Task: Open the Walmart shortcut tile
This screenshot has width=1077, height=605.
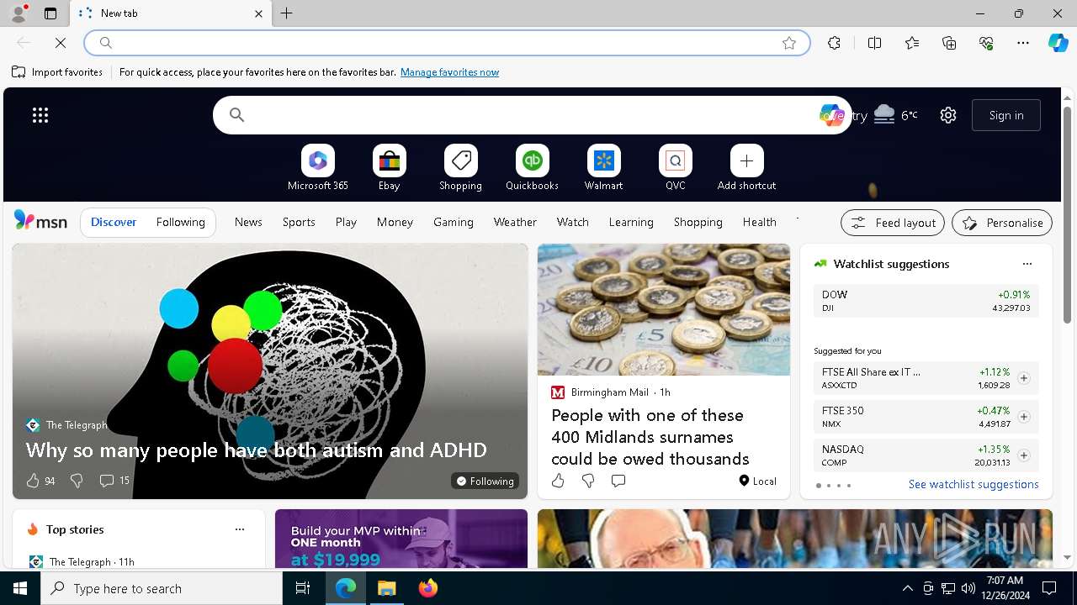Action: (603, 167)
